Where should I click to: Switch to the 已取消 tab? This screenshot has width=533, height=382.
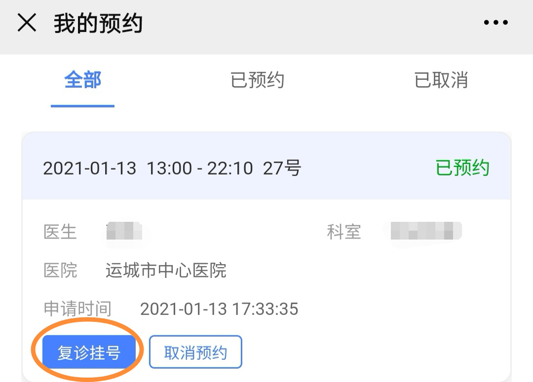point(441,80)
